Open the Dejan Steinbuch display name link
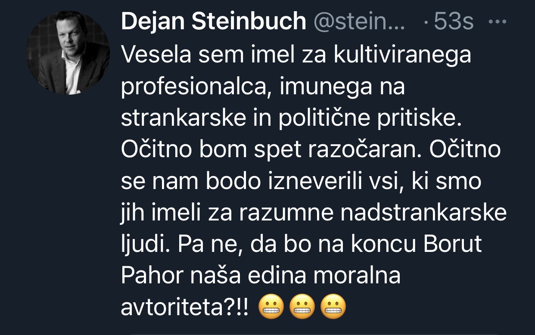 point(213,22)
